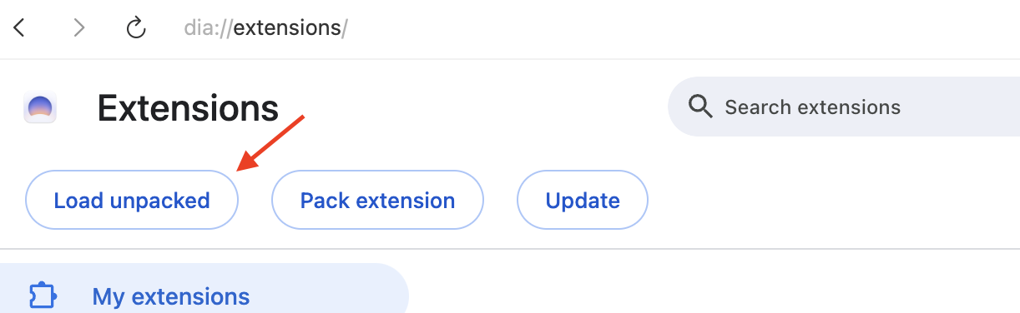
Task: Click the magnifying glass search icon
Action: coord(699,107)
